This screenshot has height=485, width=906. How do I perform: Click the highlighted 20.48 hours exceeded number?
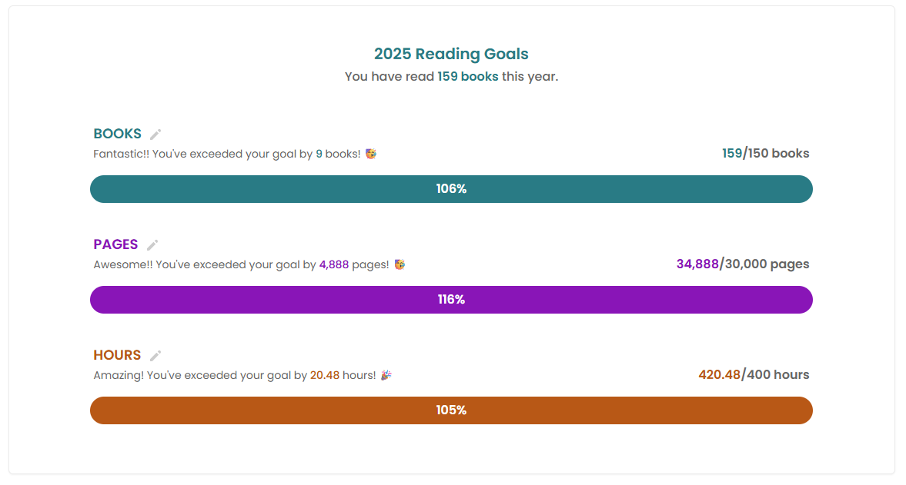click(325, 375)
